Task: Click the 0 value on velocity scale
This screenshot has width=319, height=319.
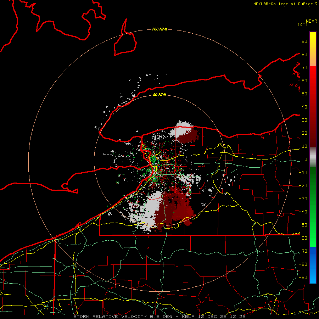Action: (306, 159)
